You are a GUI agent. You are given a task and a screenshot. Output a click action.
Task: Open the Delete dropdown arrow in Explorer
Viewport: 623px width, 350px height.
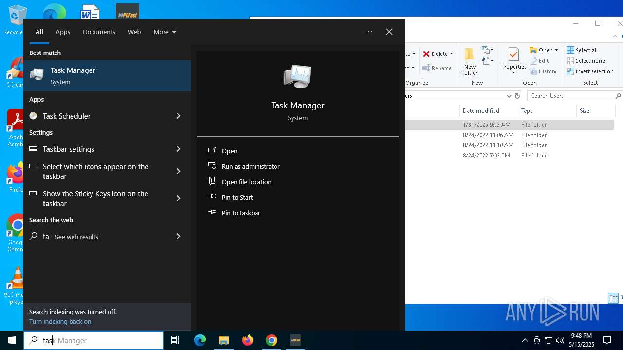coord(451,54)
